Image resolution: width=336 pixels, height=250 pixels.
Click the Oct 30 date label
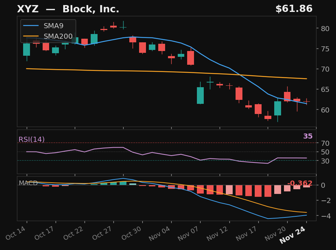coord(132,233)
